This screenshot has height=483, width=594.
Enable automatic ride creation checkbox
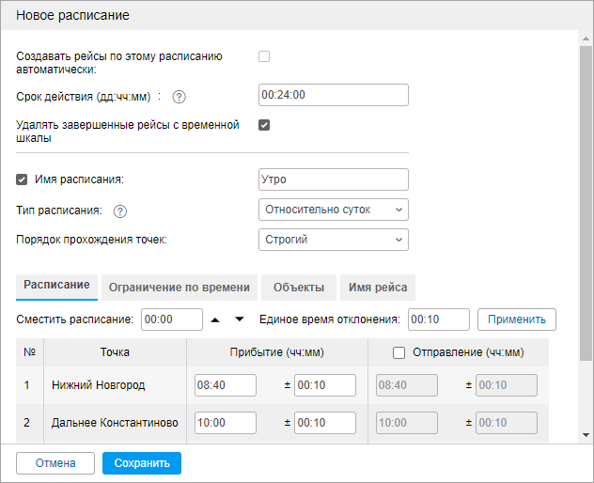(x=264, y=56)
